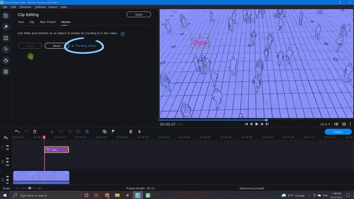Screen dimensions: 354x199
Task: Click the Apply button
Action: coord(139,14)
